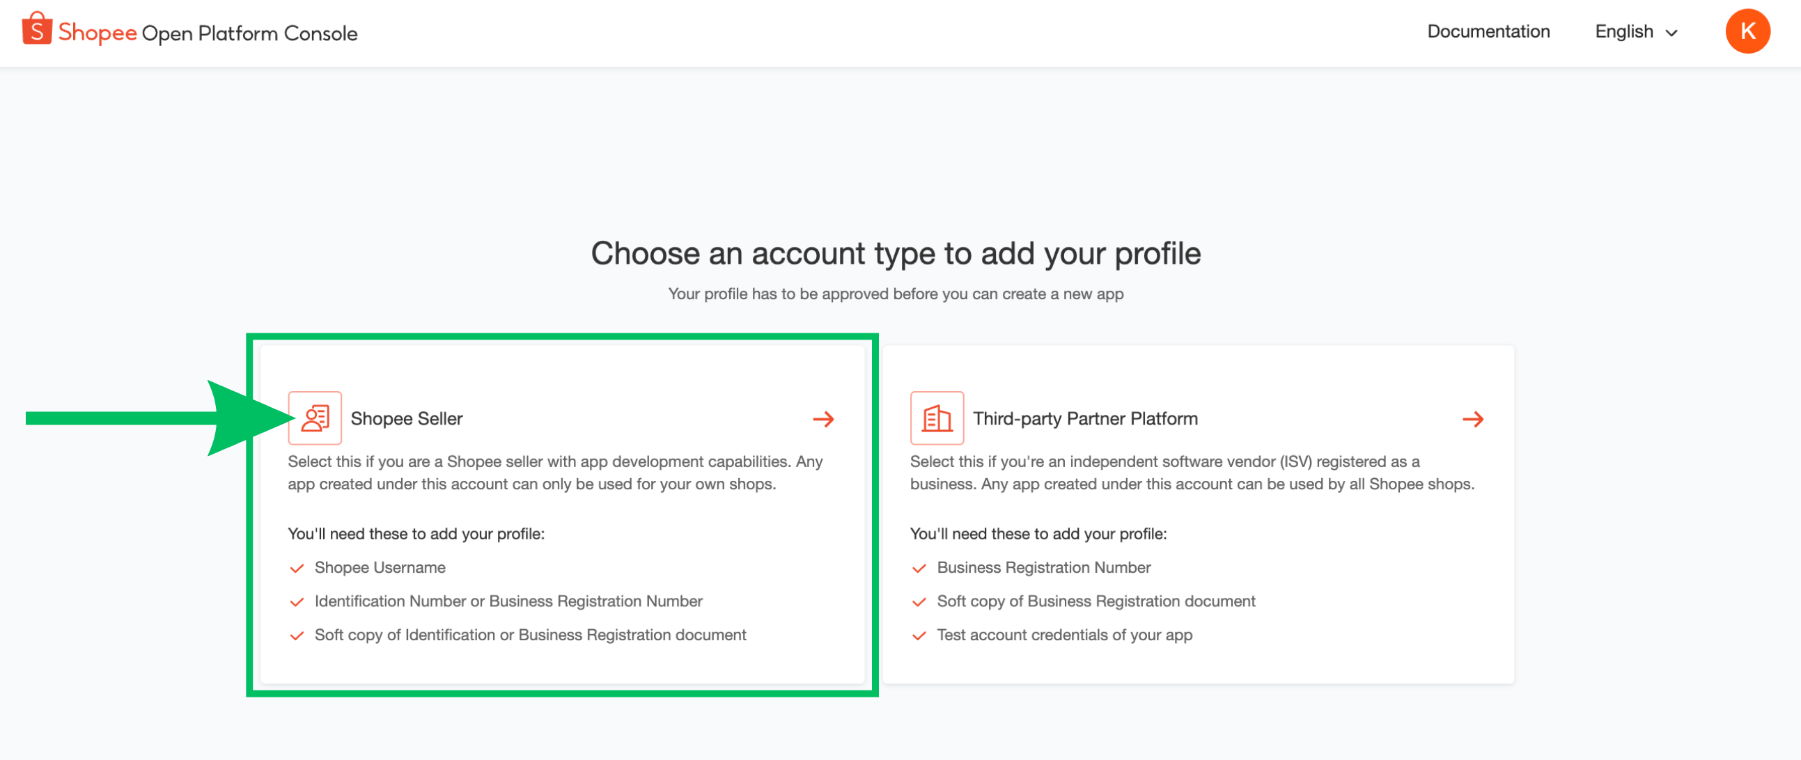Select the Third-party Partner Platform heading
Viewport: 1801px width, 760px height.
[1085, 418]
